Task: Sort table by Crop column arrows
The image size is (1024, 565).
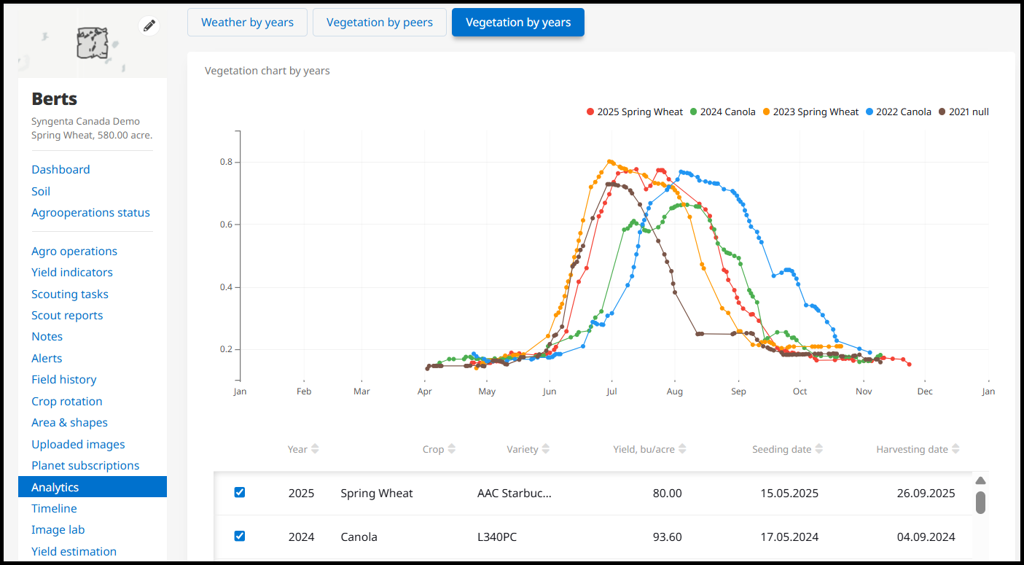Action: pos(451,449)
